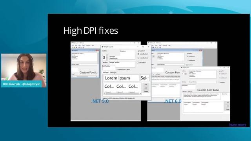Open Help menu in .NET 5.0 MDI parent window
Screen dimensions: 251x141
[x=93, y=45]
